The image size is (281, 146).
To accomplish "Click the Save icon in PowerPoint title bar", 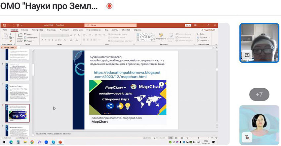I will (x=5, y=25).
